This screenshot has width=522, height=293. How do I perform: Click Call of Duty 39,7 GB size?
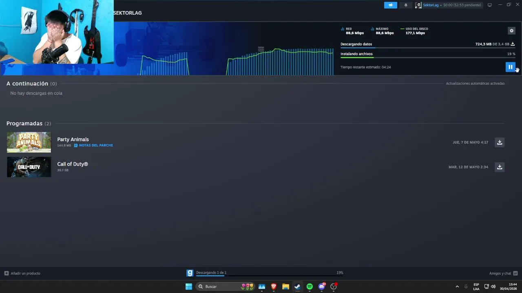pos(63,170)
